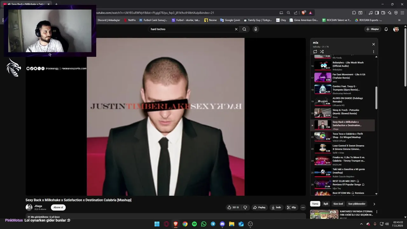Open the JSaga channel name link
Image resolution: width=407 pixels, height=229 pixels.
38,206
